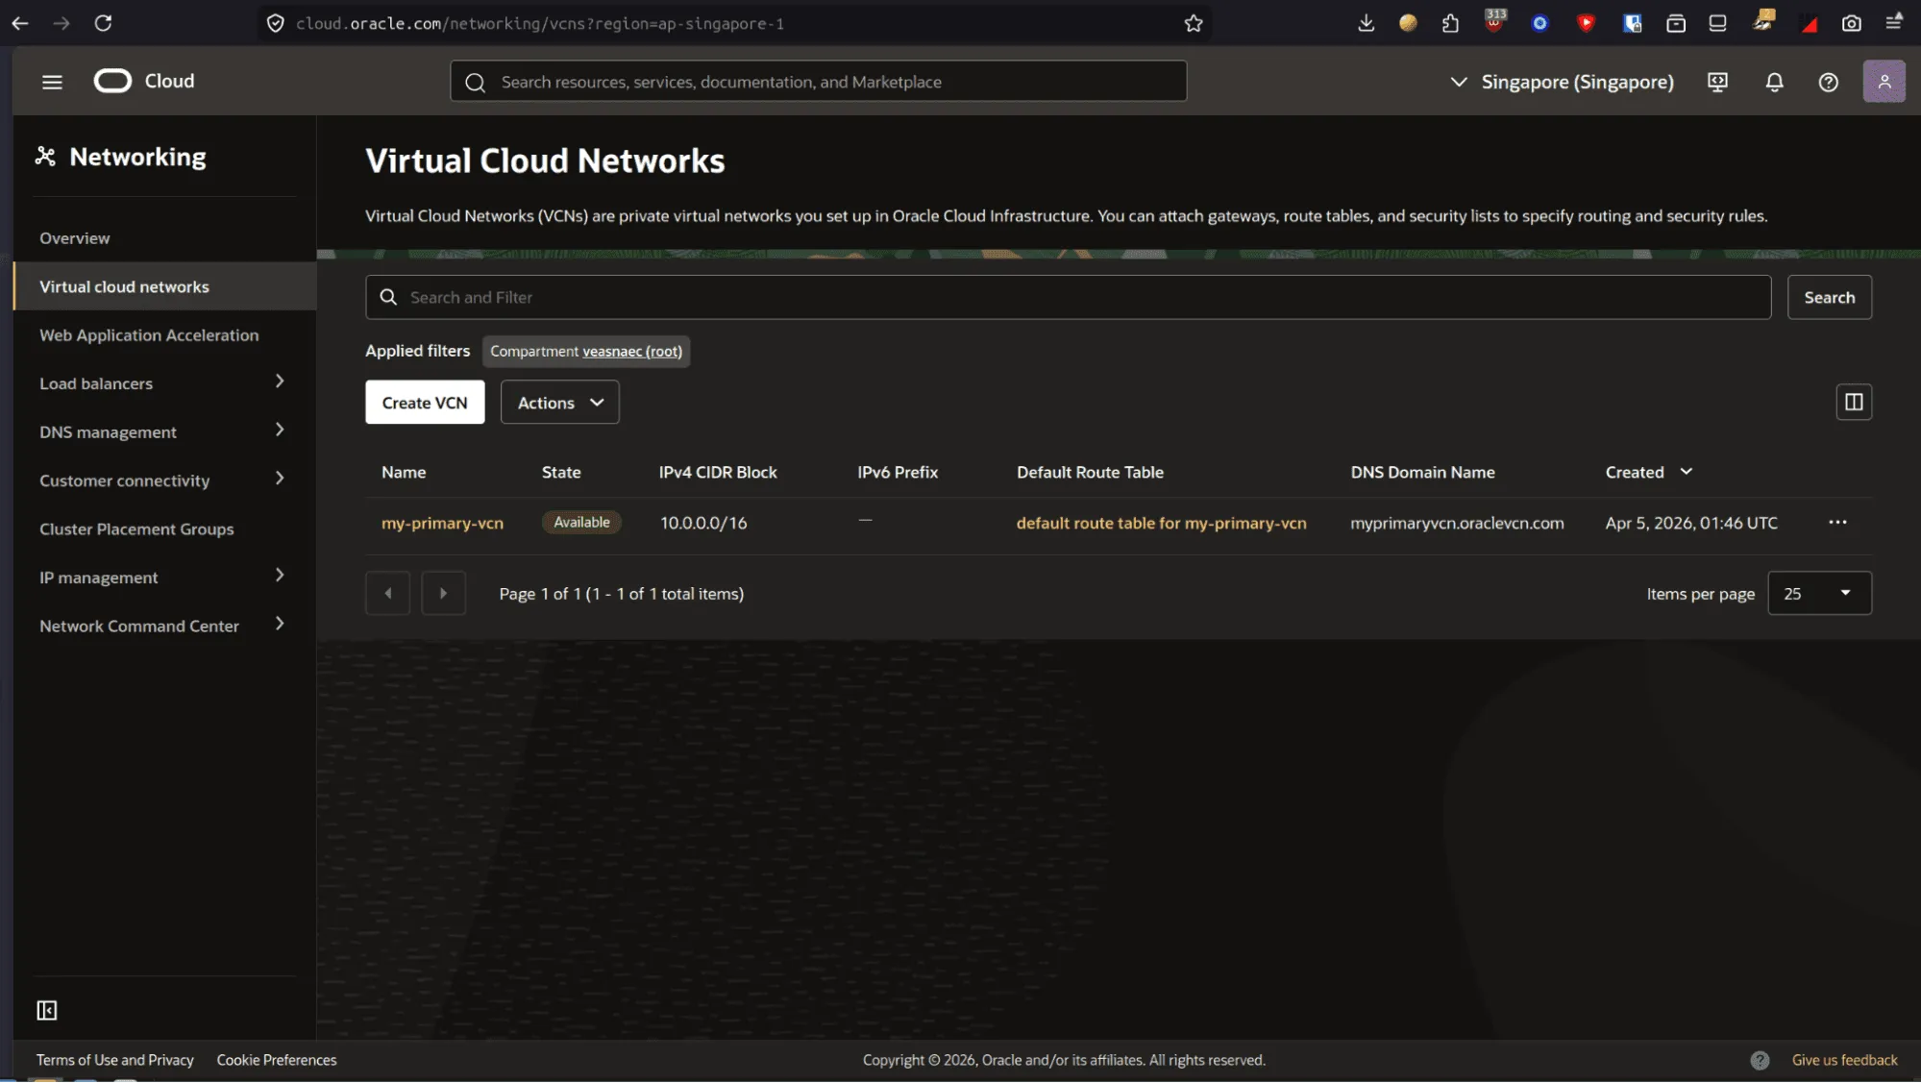Open the my-primary-vcn link
1921x1083 pixels.
point(442,523)
